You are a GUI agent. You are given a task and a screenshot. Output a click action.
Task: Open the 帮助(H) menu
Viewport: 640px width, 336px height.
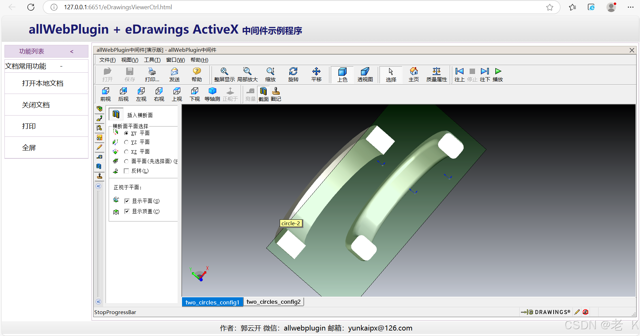pyautogui.click(x=199, y=60)
